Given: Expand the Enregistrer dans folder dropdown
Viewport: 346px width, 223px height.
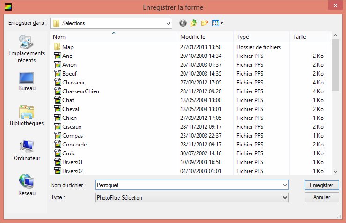Looking at the screenshot, I should 168,23.
